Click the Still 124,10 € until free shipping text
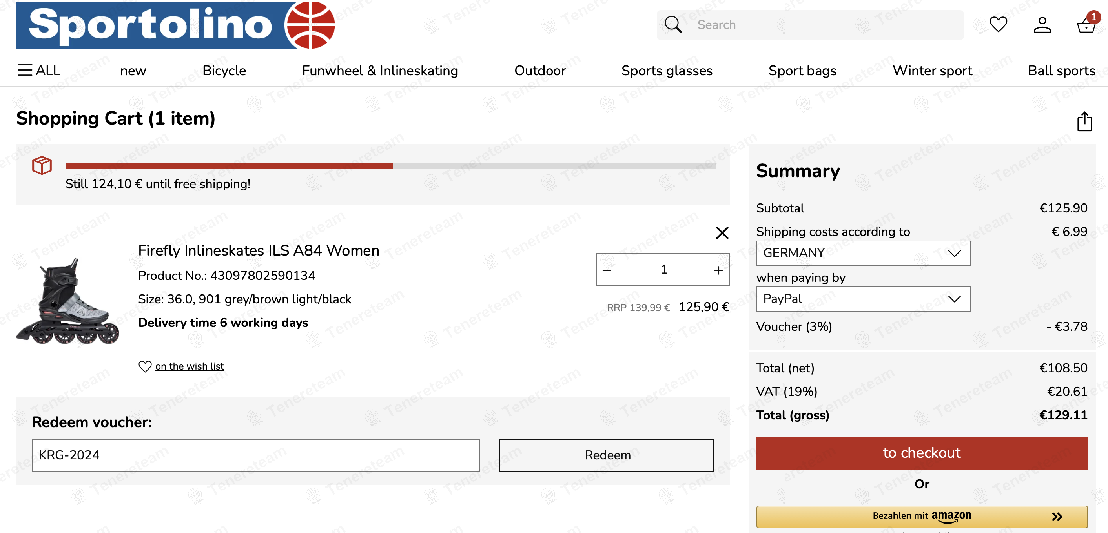 pyautogui.click(x=158, y=184)
